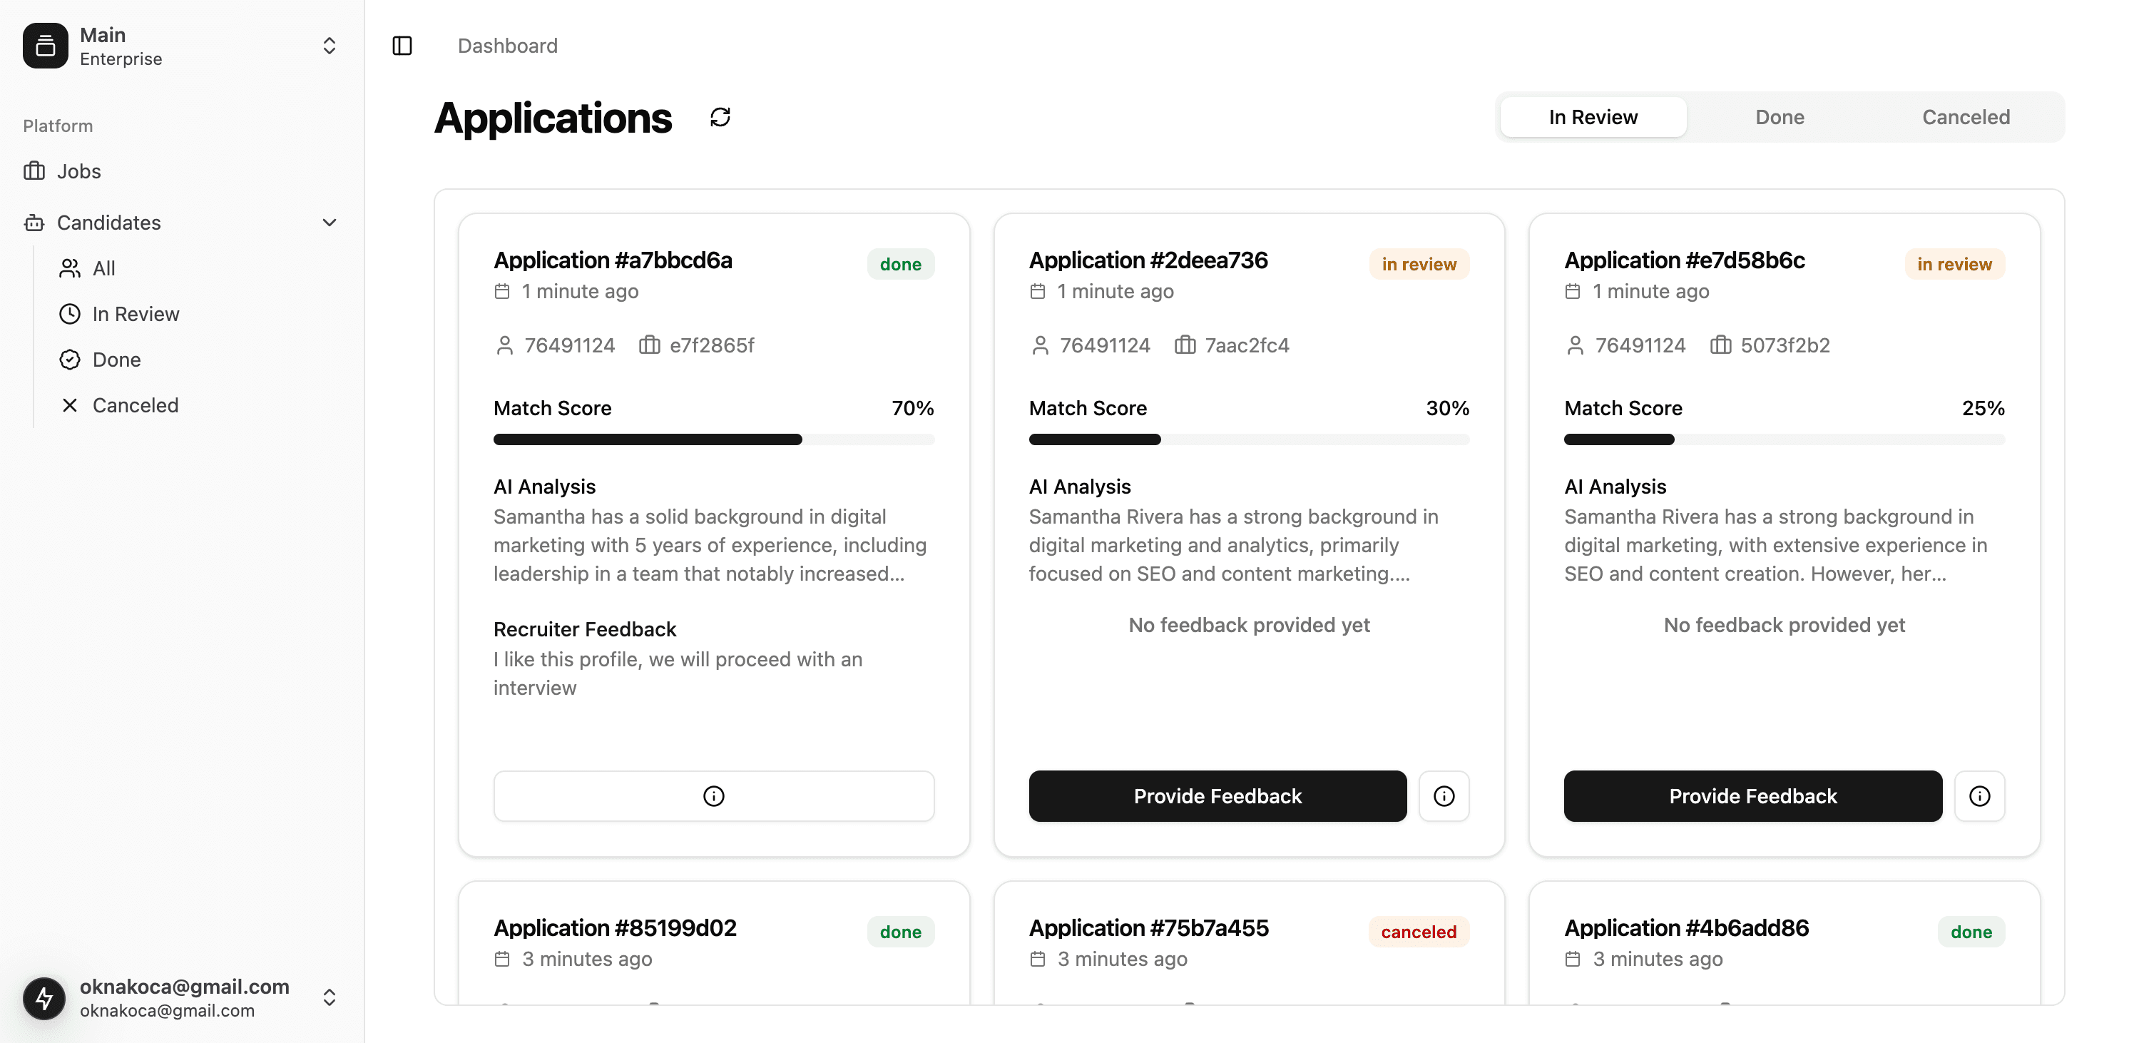Click the 70% match score progress bar

pyautogui.click(x=713, y=439)
